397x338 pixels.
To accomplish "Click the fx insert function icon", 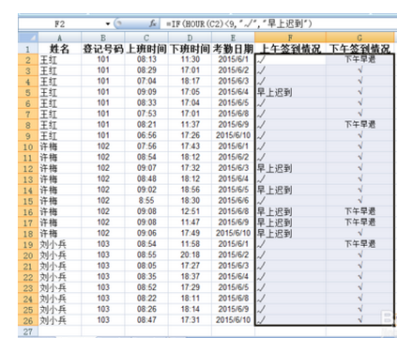I will (153, 23).
